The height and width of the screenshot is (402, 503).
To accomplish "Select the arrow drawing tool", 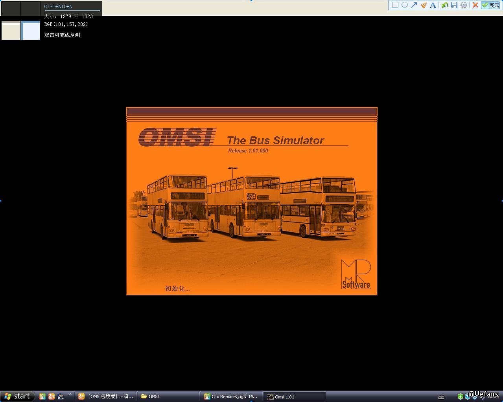I will click(414, 5).
